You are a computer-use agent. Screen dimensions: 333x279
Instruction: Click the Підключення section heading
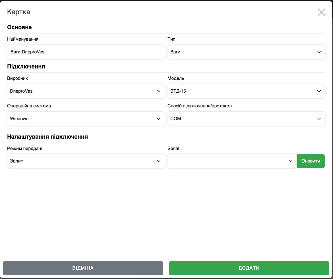26,67
